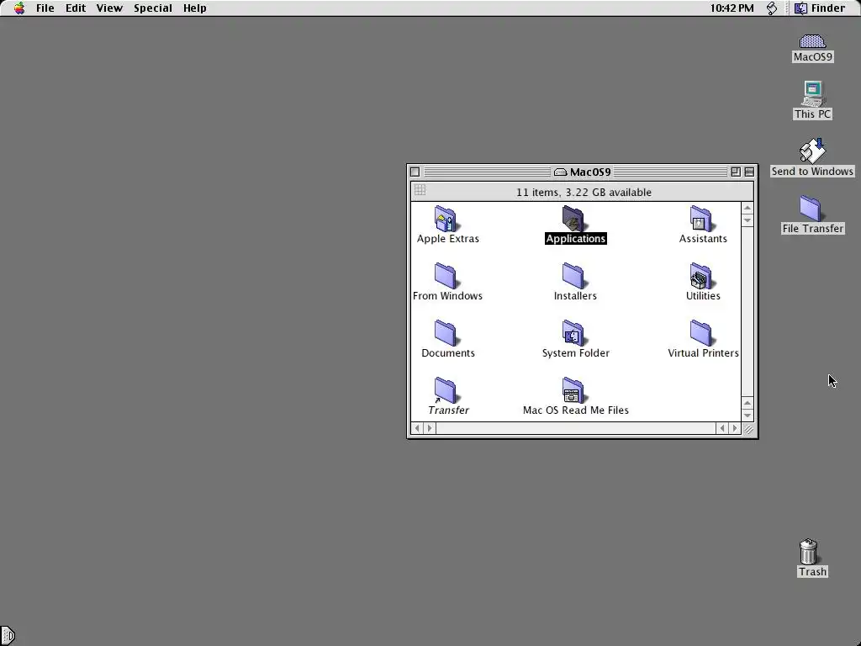Select the Assistants folder icon
Viewport: 861px width, 646px height.
[700, 219]
